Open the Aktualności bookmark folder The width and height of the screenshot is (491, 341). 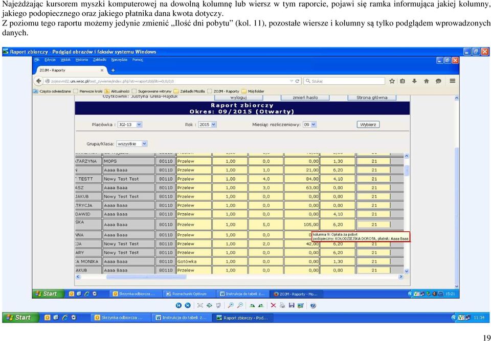[117, 91]
